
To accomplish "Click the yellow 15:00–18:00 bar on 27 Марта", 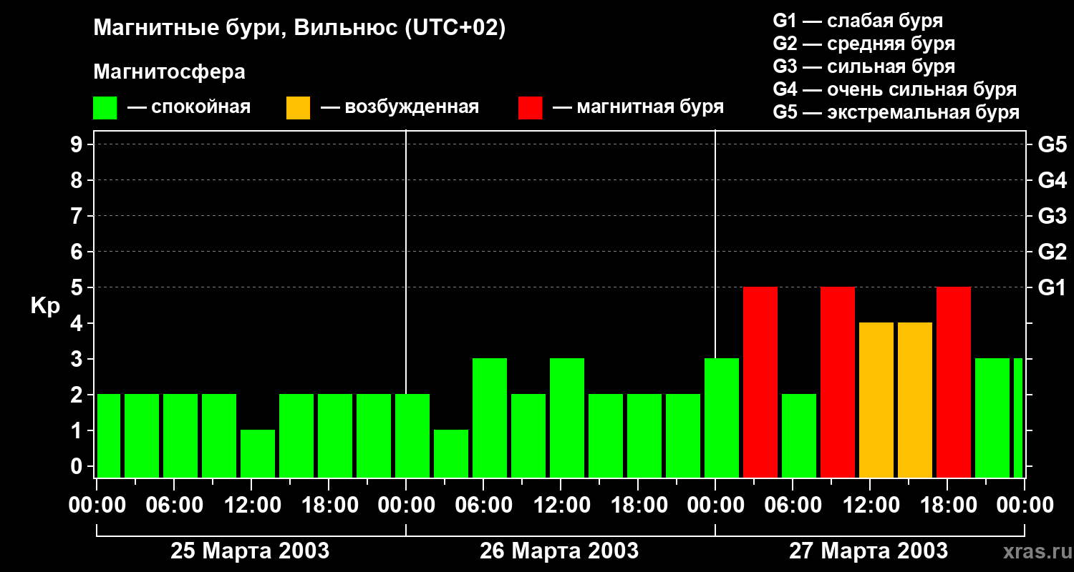I will 915,400.
